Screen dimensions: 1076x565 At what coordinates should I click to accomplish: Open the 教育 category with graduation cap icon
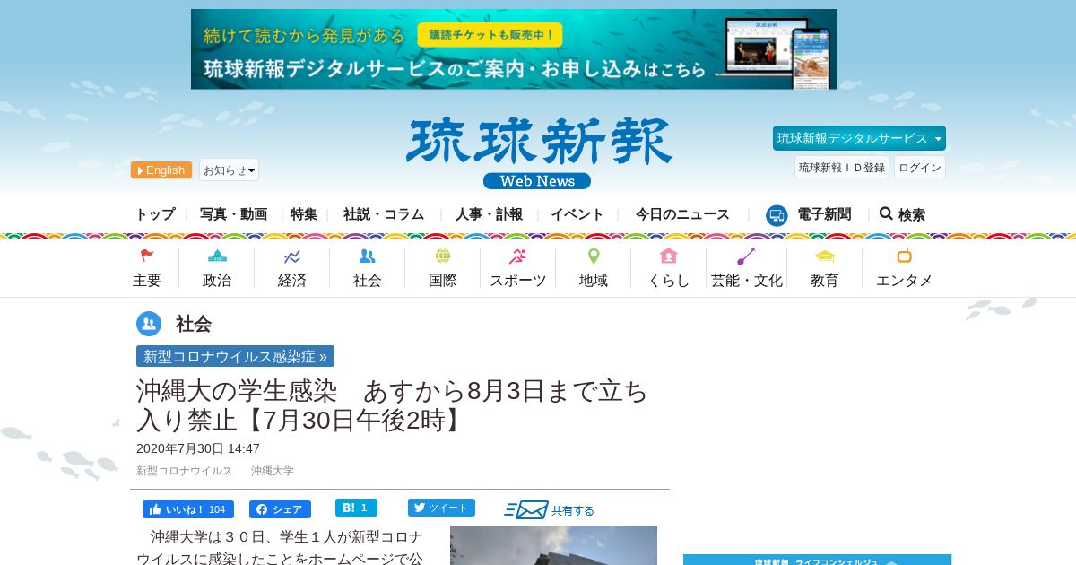[825, 268]
